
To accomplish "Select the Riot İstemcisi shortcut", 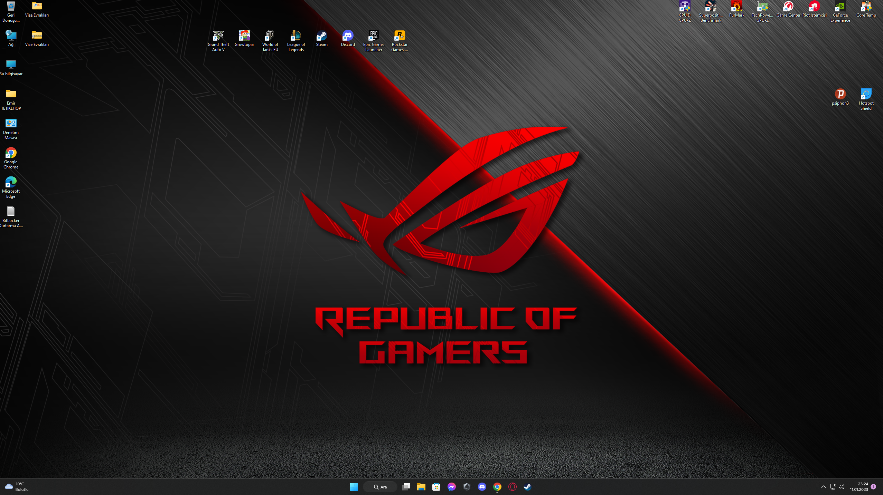I will [x=814, y=9].
